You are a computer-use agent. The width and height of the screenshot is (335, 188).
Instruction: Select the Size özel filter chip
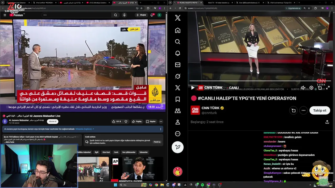click(x=106, y=152)
